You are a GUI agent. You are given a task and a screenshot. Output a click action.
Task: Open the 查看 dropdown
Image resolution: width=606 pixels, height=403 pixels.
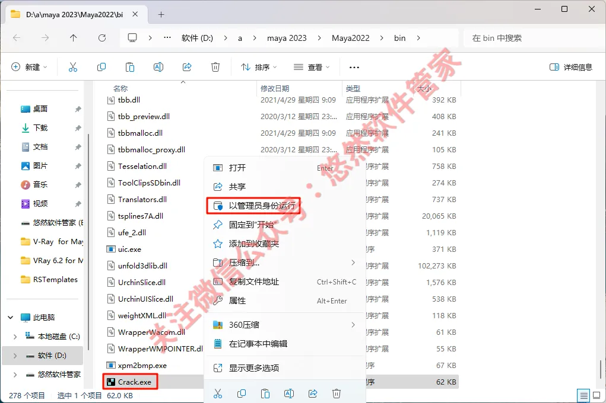click(312, 67)
